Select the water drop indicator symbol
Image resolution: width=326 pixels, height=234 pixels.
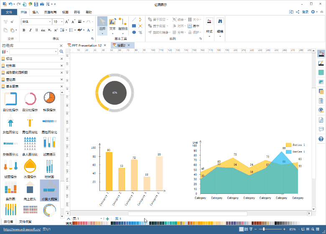click(30, 166)
